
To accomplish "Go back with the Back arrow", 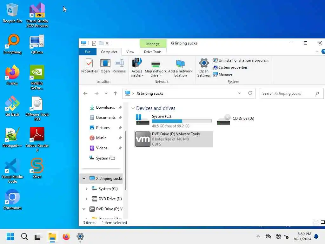I will pos(85,93).
